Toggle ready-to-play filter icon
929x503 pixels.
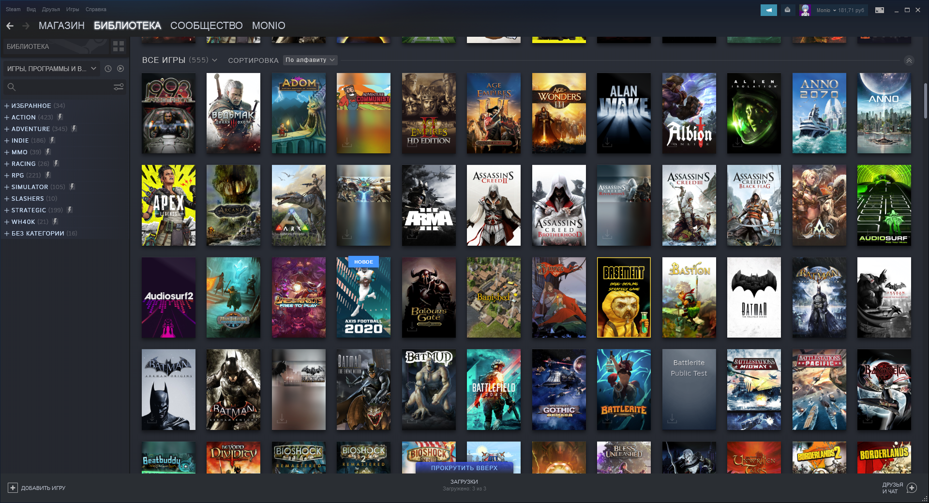click(x=120, y=69)
